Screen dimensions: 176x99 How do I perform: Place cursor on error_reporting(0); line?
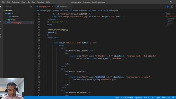(x=58, y=30)
